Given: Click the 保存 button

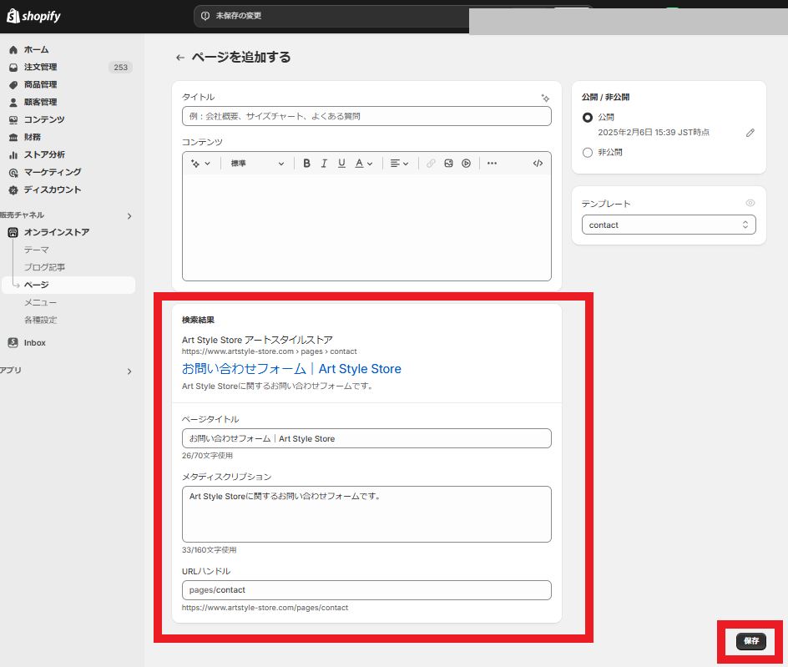Looking at the screenshot, I should (751, 641).
